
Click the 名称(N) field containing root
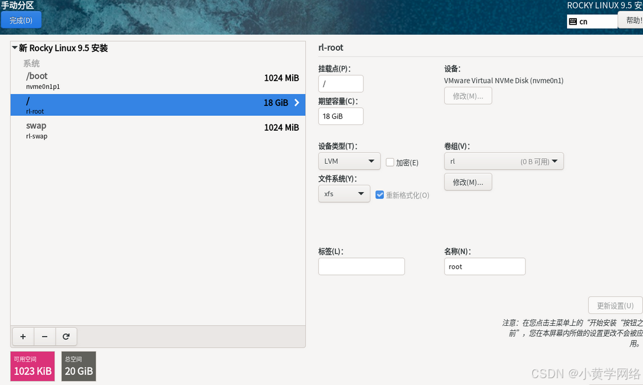(485, 266)
